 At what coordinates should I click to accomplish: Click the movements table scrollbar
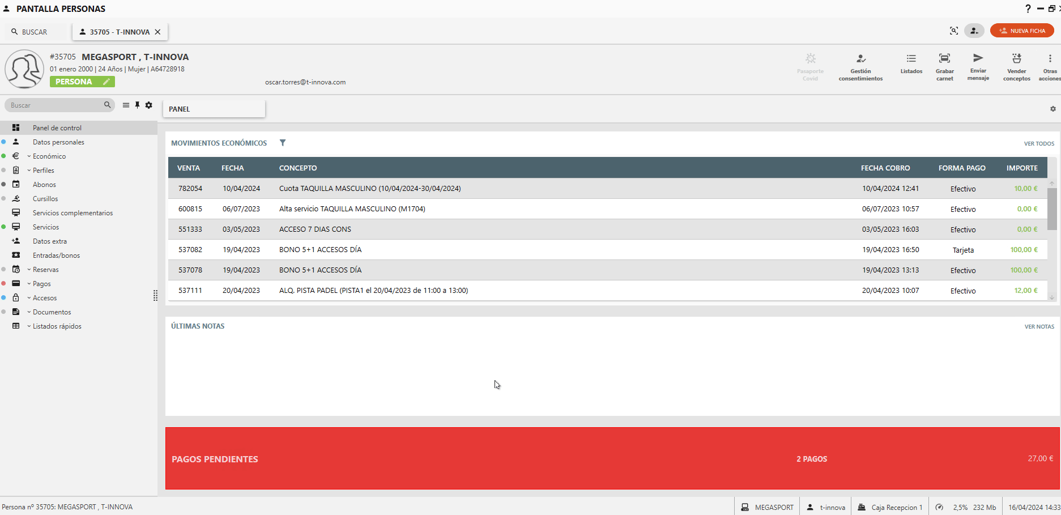tap(1052, 209)
